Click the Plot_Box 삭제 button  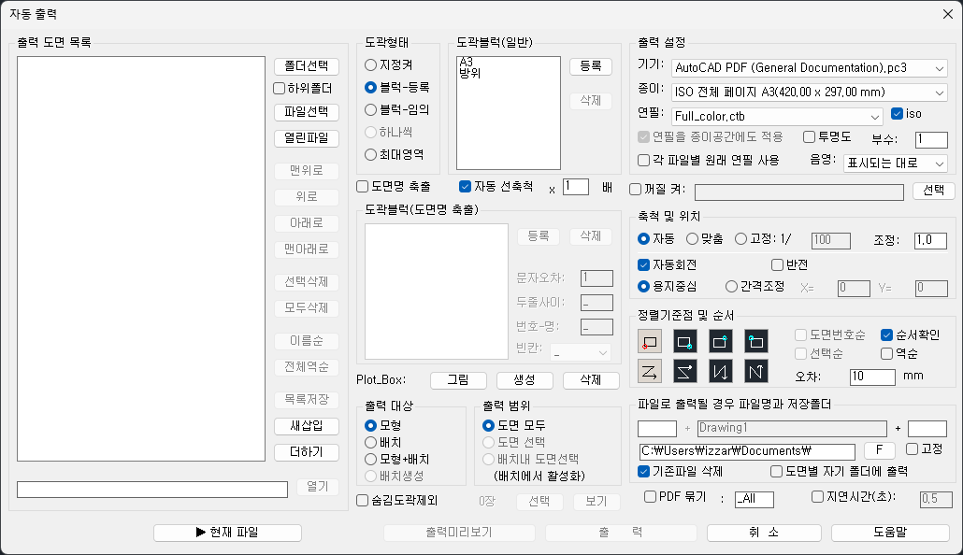[591, 380]
